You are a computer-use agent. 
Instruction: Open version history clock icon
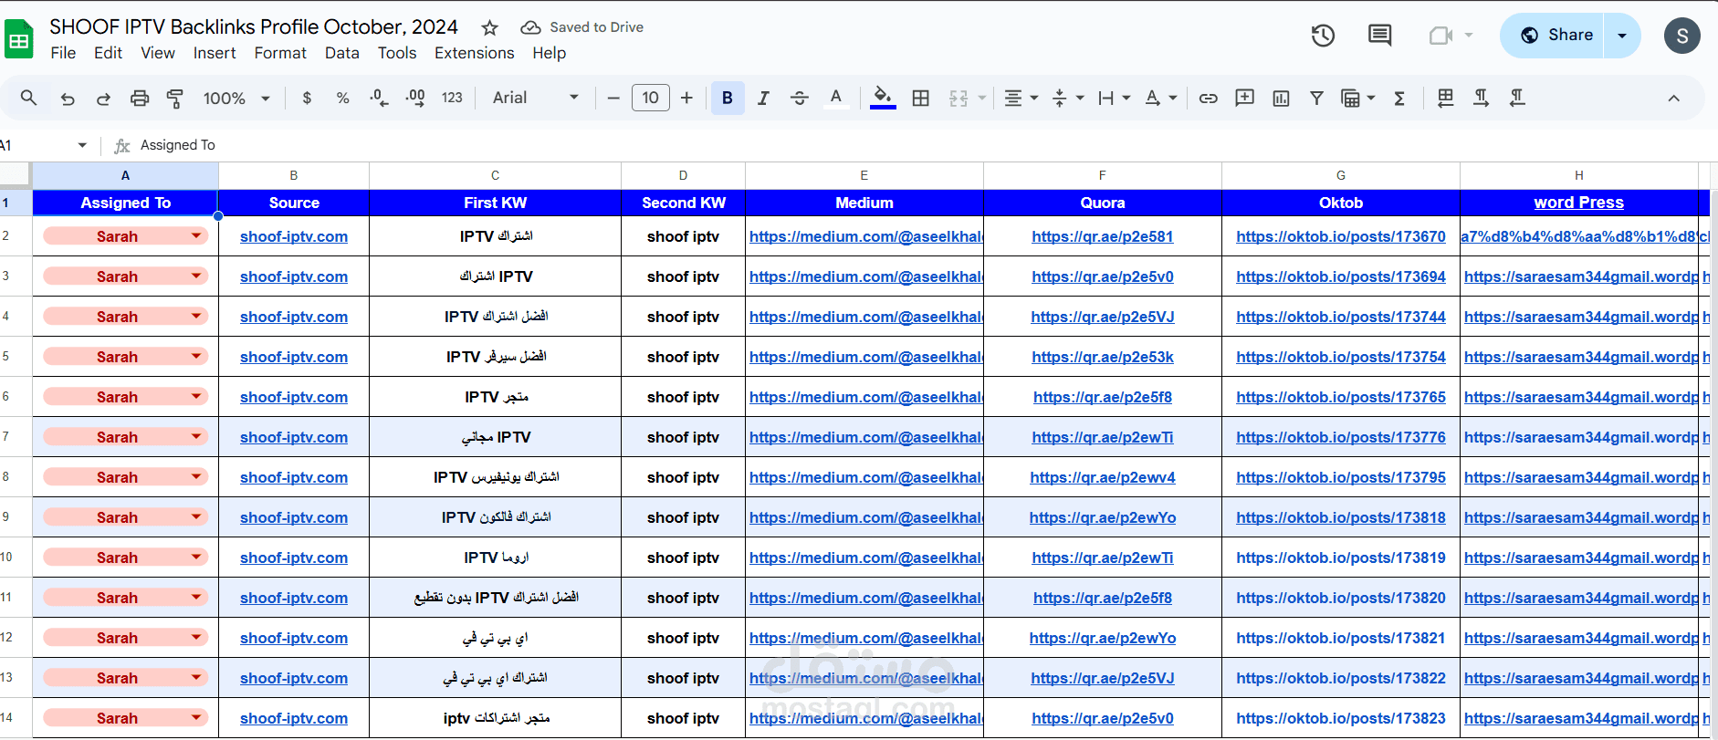1323,36
